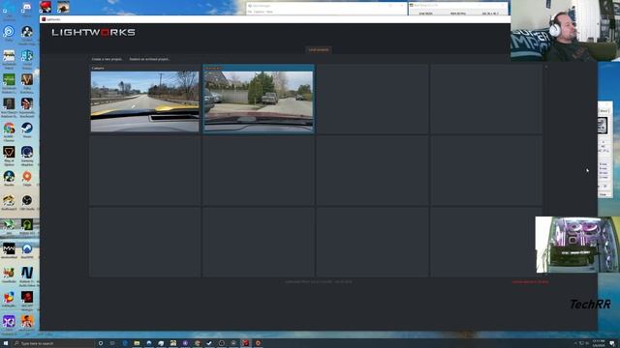Image resolution: width=620 pixels, height=348 pixels.
Task: Click the red license notice link
Action: 530,282
